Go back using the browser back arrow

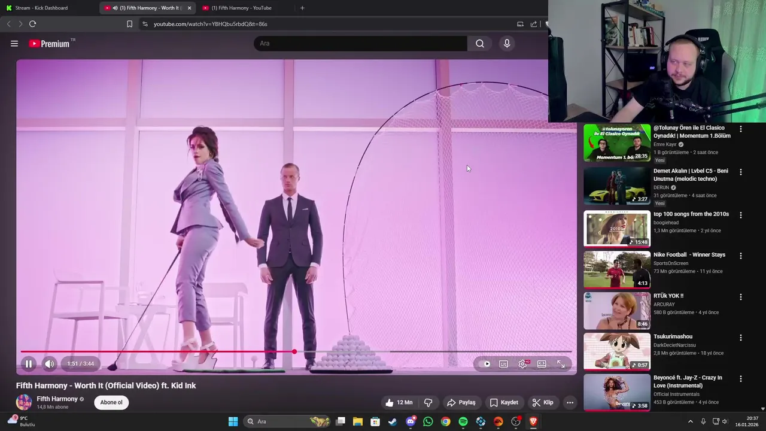coord(8,24)
